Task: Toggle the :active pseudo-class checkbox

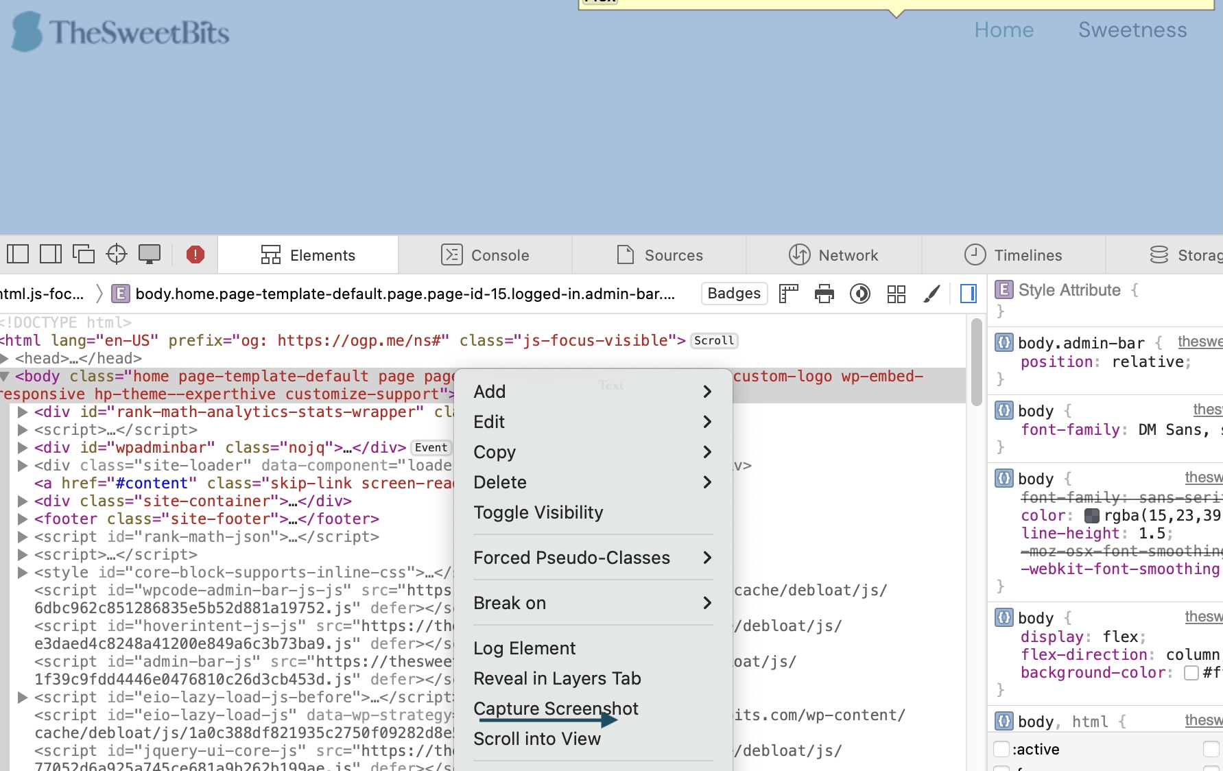Action: click(x=1001, y=749)
